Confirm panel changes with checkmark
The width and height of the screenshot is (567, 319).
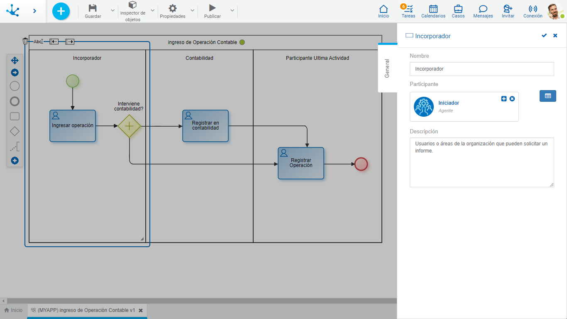point(544,36)
